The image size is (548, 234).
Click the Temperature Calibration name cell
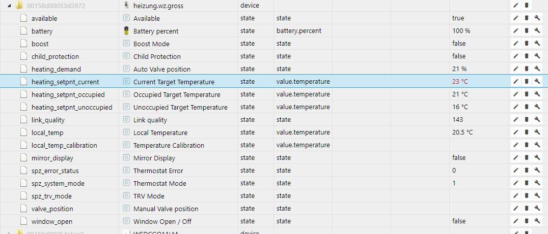pyautogui.click(x=169, y=145)
